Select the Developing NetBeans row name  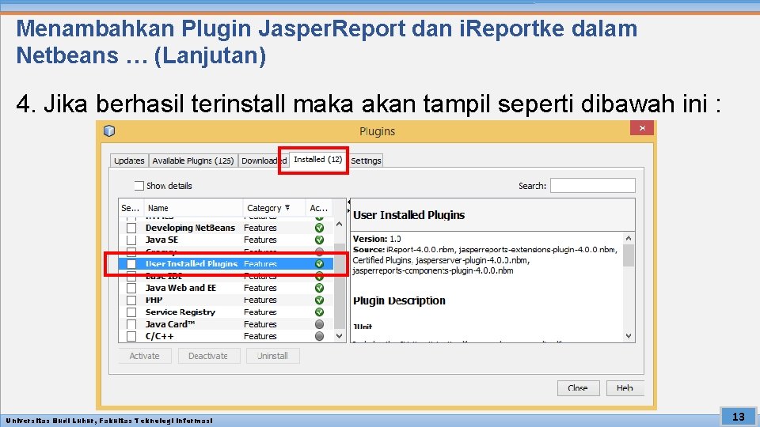point(190,228)
